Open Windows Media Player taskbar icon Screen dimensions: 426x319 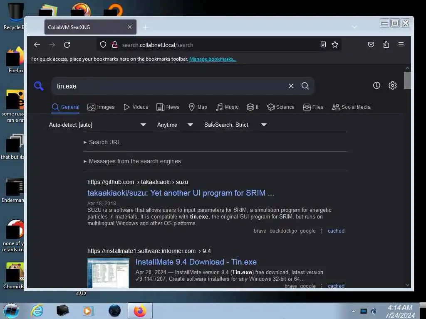click(x=87, y=311)
